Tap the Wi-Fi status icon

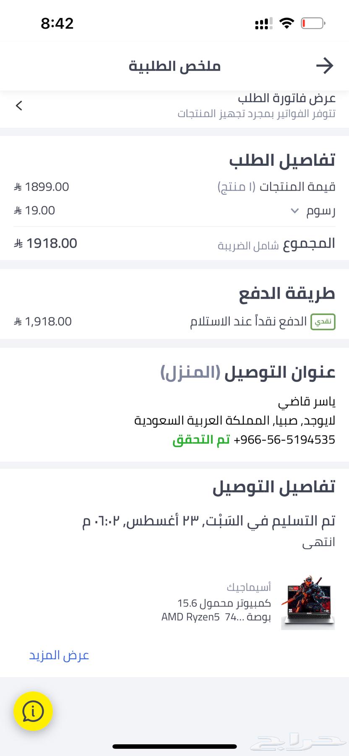[286, 23]
